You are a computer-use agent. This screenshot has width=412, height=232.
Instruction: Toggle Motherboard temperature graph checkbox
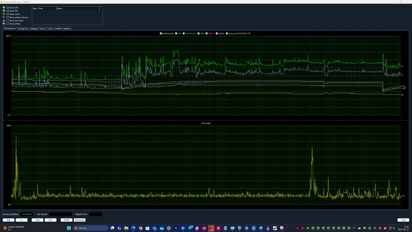pos(161,34)
